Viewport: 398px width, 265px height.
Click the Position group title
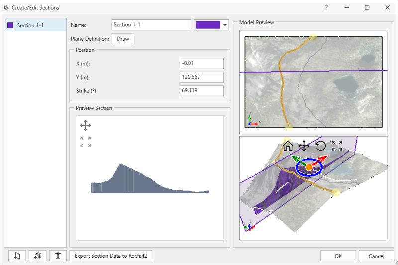click(x=85, y=50)
